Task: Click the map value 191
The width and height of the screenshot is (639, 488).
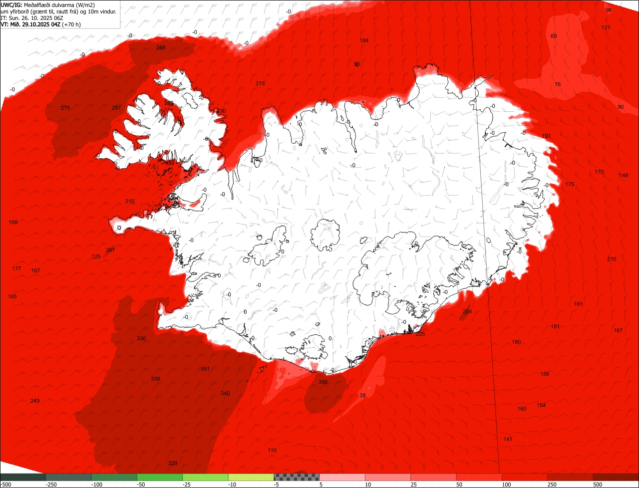Action: (x=546, y=136)
